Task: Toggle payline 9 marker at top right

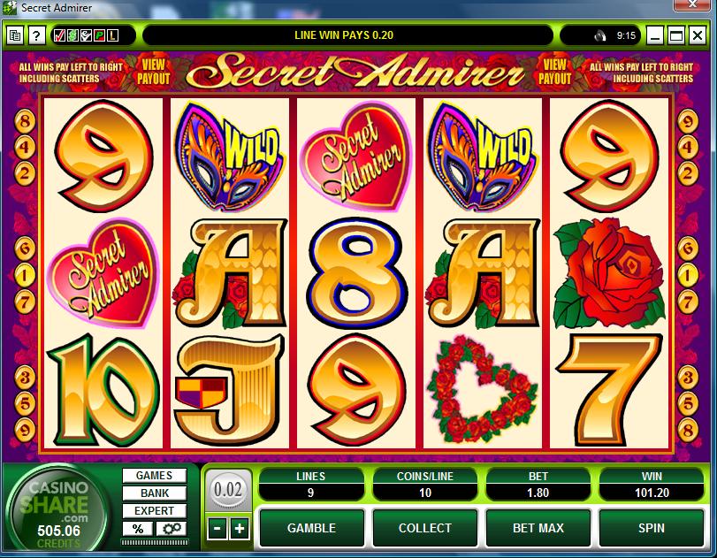Action: [x=687, y=122]
